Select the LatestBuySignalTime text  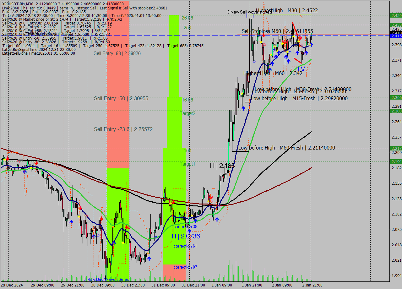tap(39, 49)
